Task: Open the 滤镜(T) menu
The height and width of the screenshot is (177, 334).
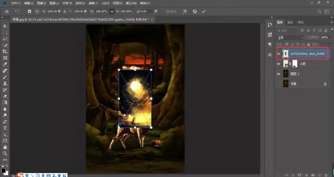Action: [x=93, y=3]
